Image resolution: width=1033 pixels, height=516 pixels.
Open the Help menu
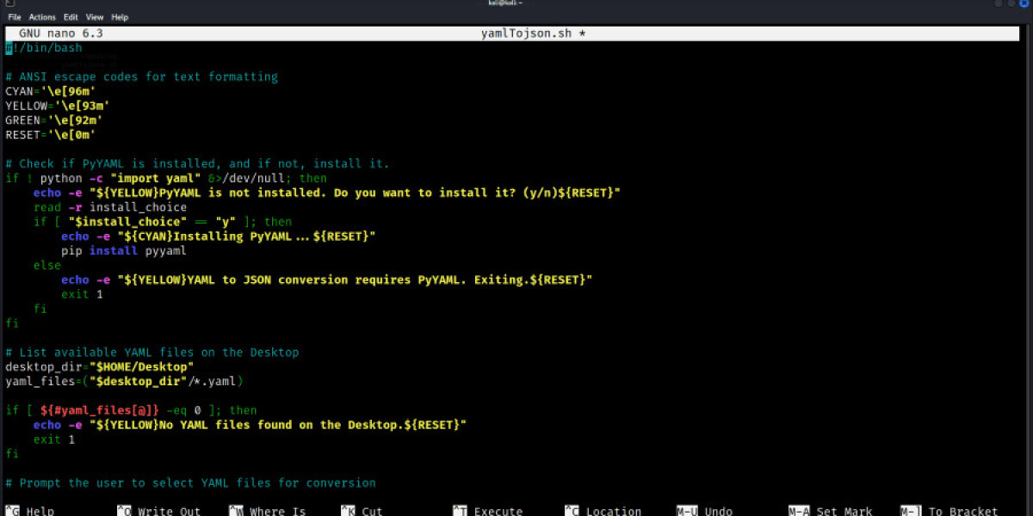pos(121,15)
